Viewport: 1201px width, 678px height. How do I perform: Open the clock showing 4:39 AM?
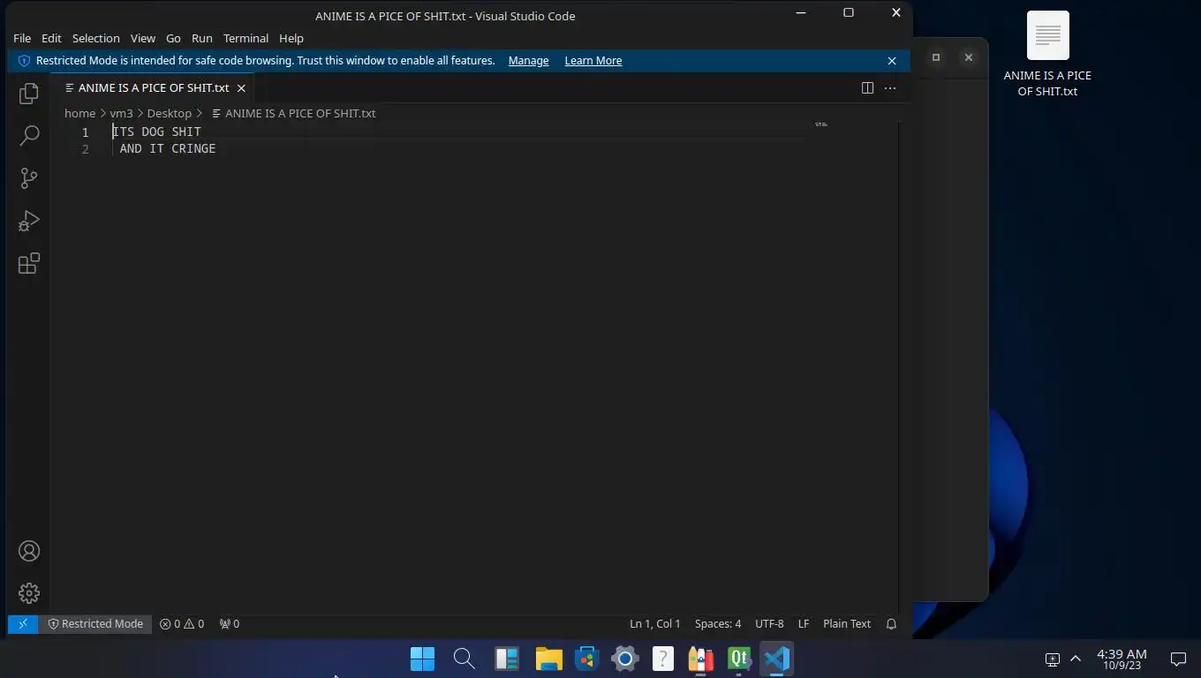(x=1122, y=659)
